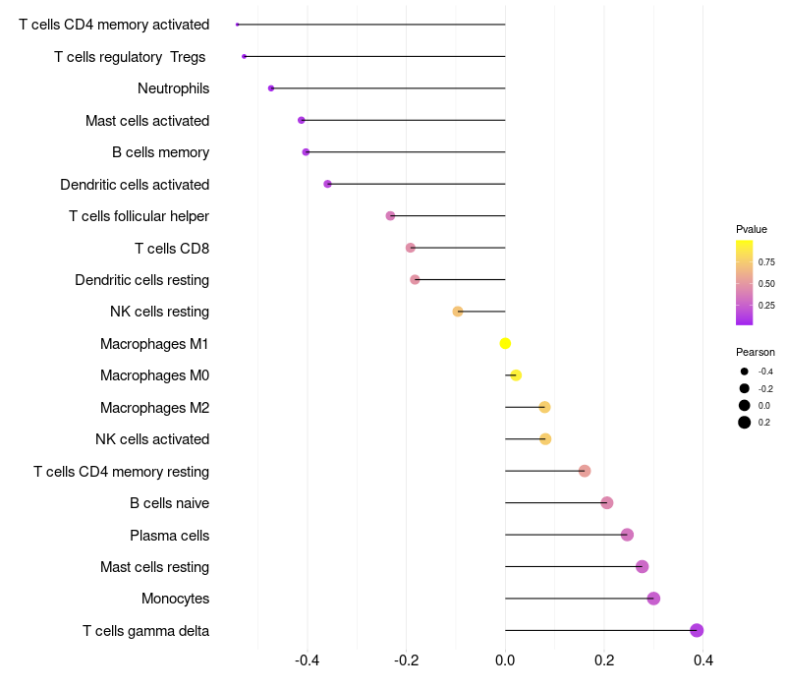Select the NK cells resting orange dot
Screen dimensions: 786x688
(x=458, y=312)
